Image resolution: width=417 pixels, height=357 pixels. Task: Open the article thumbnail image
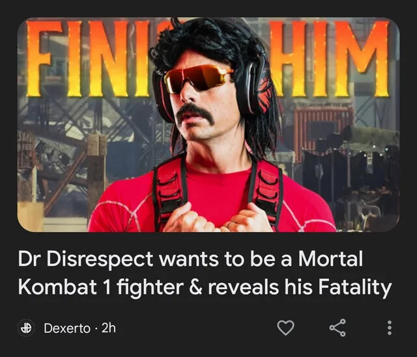click(208, 124)
